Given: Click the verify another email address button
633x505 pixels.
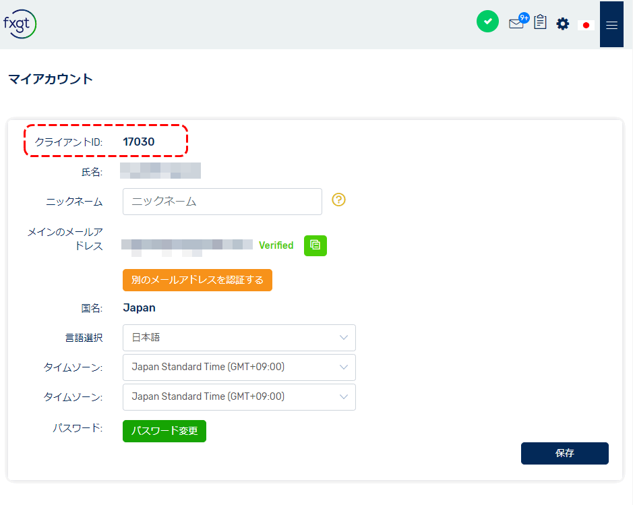Looking at the screenshot, I should click(x=197, y=280).
